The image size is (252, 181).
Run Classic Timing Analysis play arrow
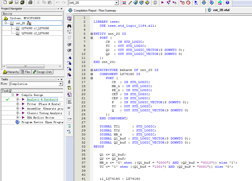pyautogui.click(x=23, y=113)
